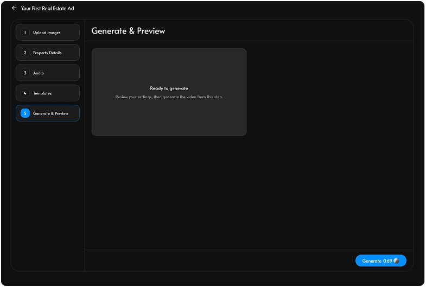Click the 'Review your settings' hint text
Image resolution: width=426 pixels, height=287 pixels.
pyautogui.click(x=169, y=97)
